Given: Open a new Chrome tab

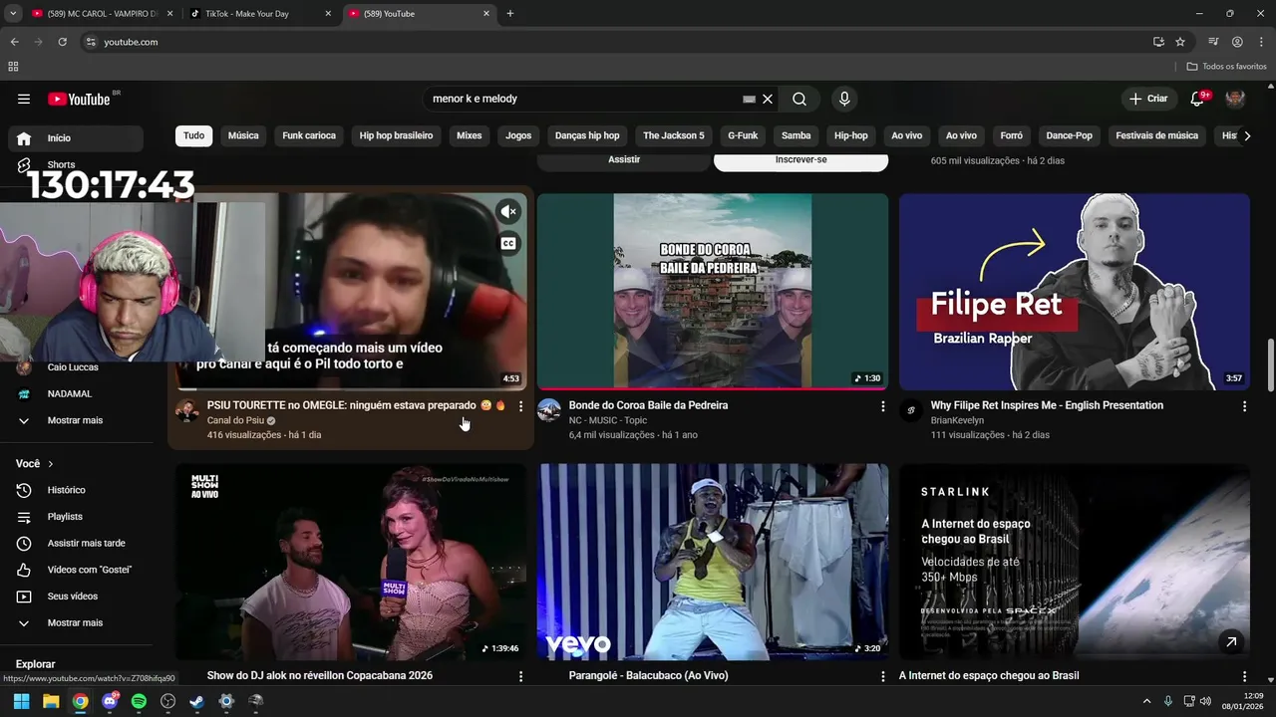Looking at the screenshot, I should click(510, 14).
